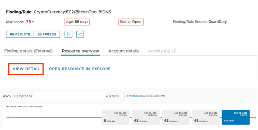Image resolution: width=258 pixels, height=130 pixels.
Task: Click the VIEW DETAIL link
Action: click(26, 69)
